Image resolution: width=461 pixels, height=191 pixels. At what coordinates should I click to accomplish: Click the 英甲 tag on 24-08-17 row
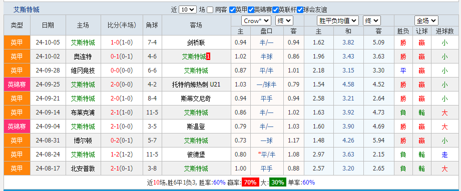[17, 168]
